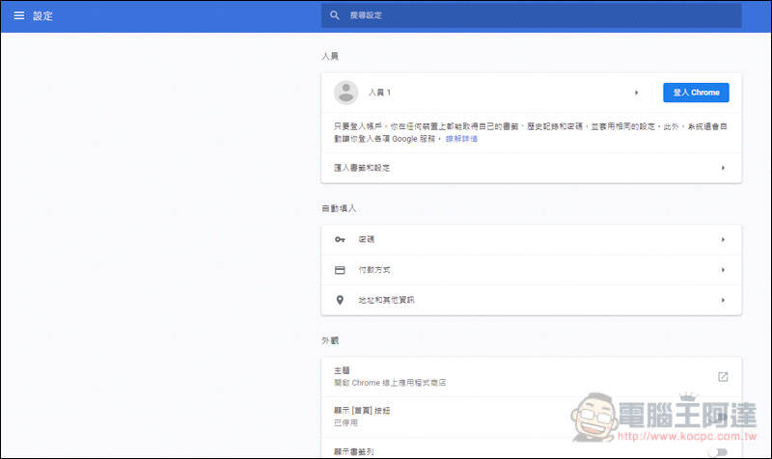Open the hamburger main menu
This screenshot has height=459, width=772.
coord(18,15)
